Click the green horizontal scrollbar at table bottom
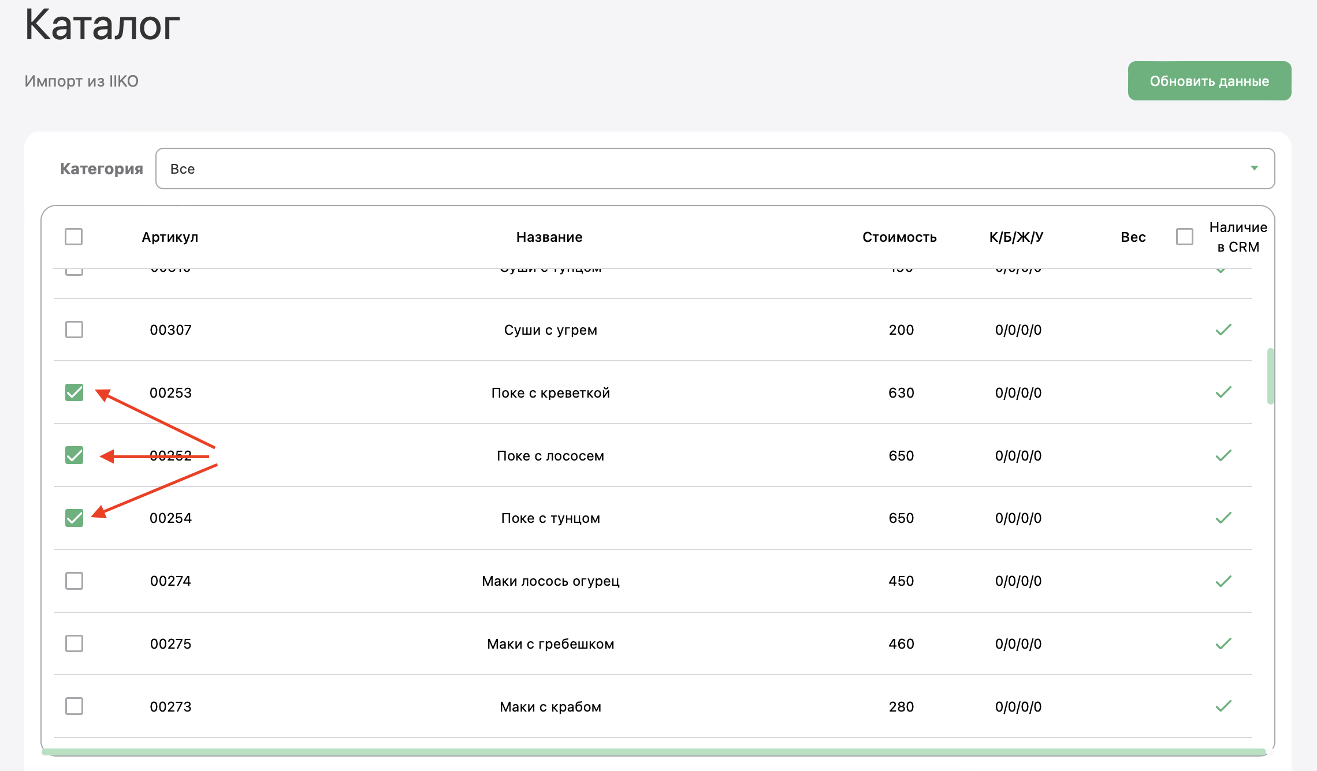 (653, 752)
